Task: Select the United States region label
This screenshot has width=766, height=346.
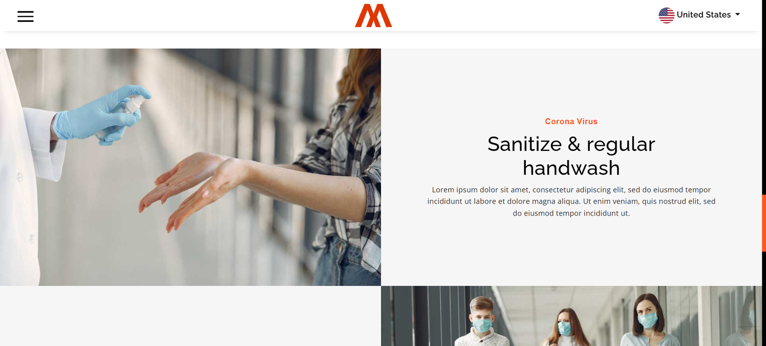Action: tap(704, 15)
